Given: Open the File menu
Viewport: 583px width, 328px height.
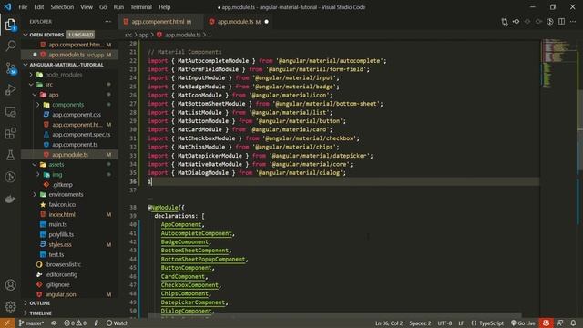Looking at the screenshot, I should tap(23, 7).
